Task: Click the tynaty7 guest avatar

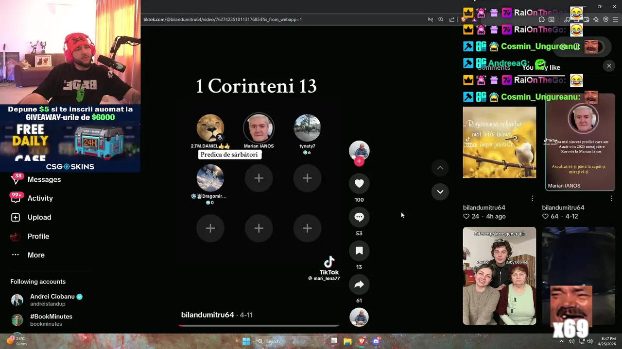Action: click(307, 128)
